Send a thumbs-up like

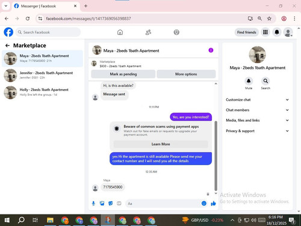[213, 204]
